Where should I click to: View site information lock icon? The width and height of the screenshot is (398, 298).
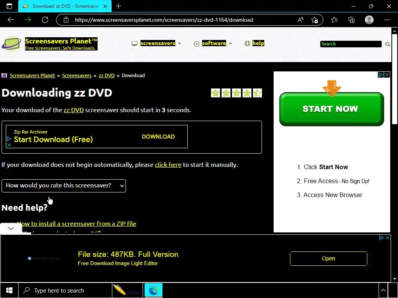point(66,20)
